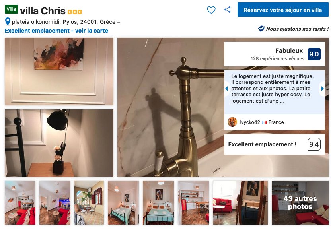This screenshot has height=229, width=333.
Task: Click the three yellow star rating squares
Action: [x=75, y=12]
